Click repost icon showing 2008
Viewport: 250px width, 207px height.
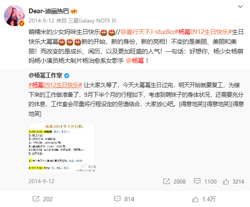point(167,181)
